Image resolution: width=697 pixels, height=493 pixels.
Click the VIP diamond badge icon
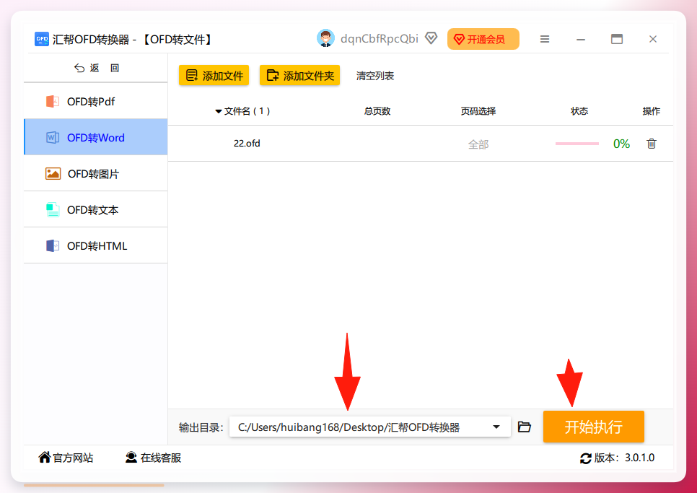pos(431,38)
